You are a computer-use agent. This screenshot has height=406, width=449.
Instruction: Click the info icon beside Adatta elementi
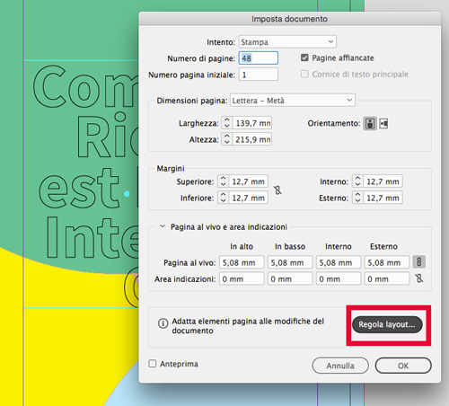(163, 323)
